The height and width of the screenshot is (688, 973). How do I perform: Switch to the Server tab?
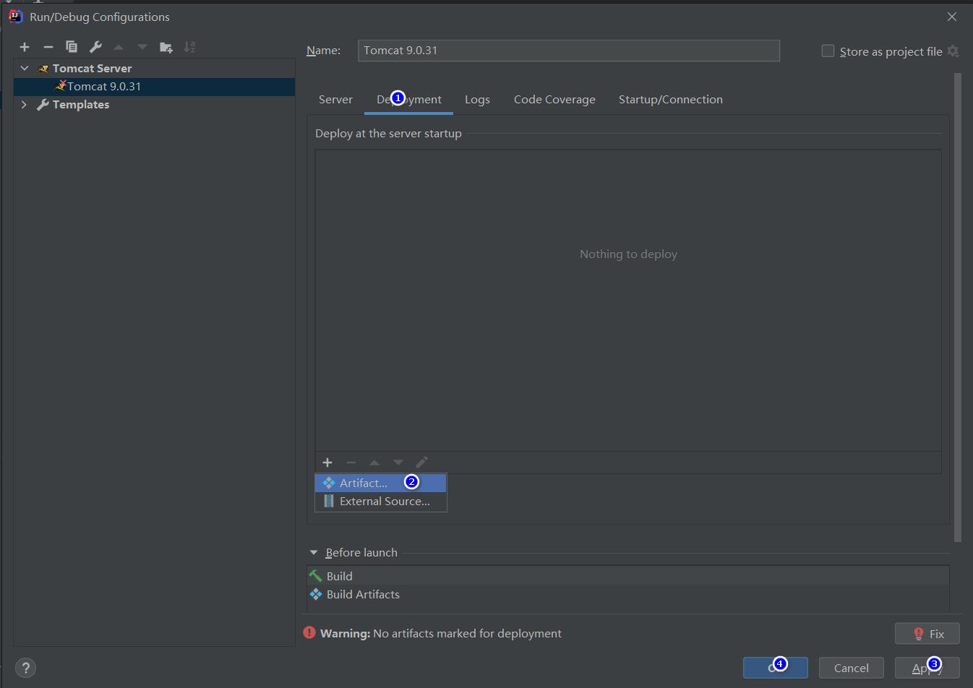[335, 100]
